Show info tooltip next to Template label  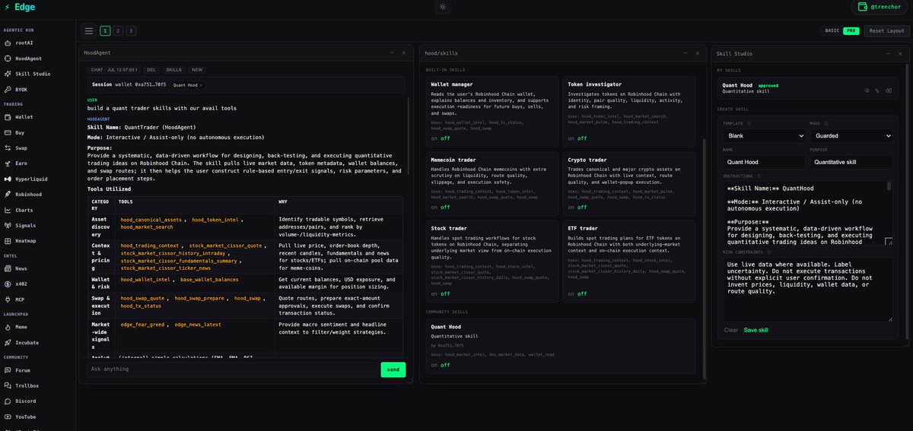click(x=749, y=122)
